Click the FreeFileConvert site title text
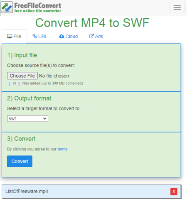187x199 pixels. [38, 6]
